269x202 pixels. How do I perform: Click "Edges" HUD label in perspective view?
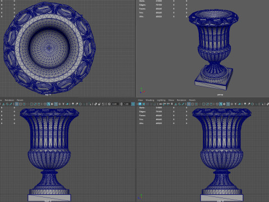[x=142, y=5]
